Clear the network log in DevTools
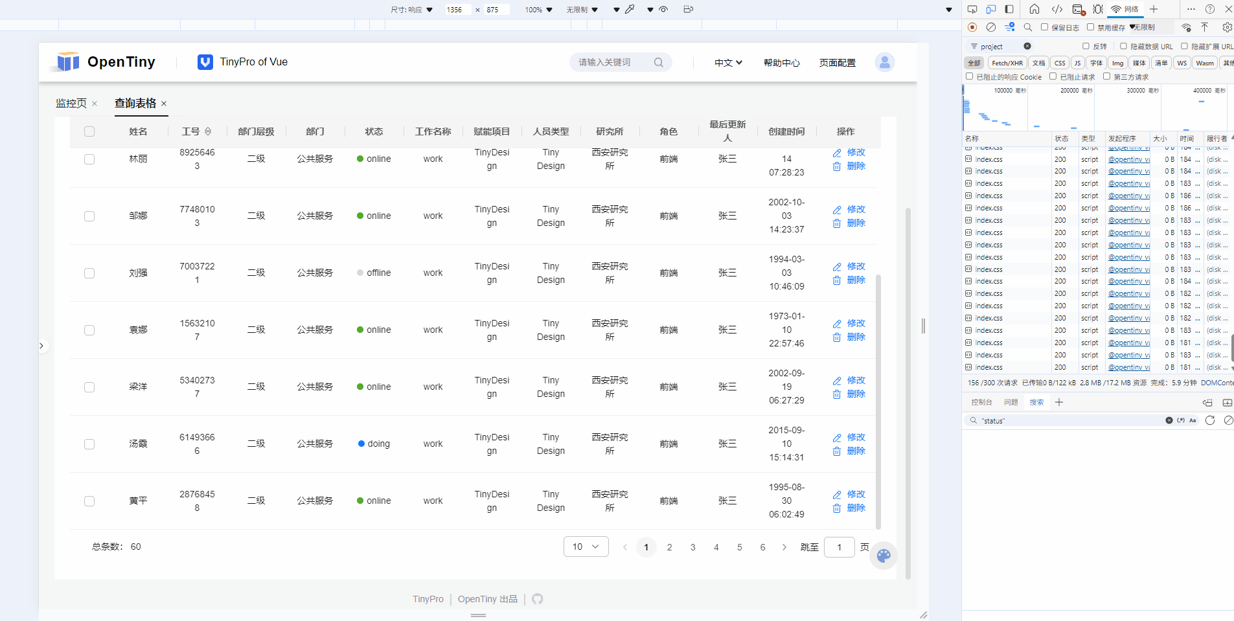1234x621 pixels. tap(990, 27)
